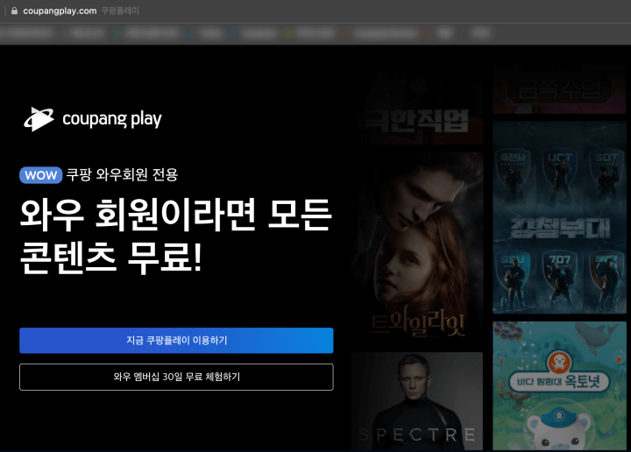Open the 금쪽수업 poster thumbnail
631x452 pixels.
coord(559,89)
